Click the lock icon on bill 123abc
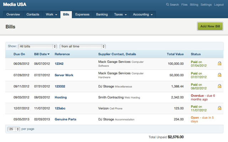The height and width of the screenshot is (142, 228). click(x=219, y=108)
